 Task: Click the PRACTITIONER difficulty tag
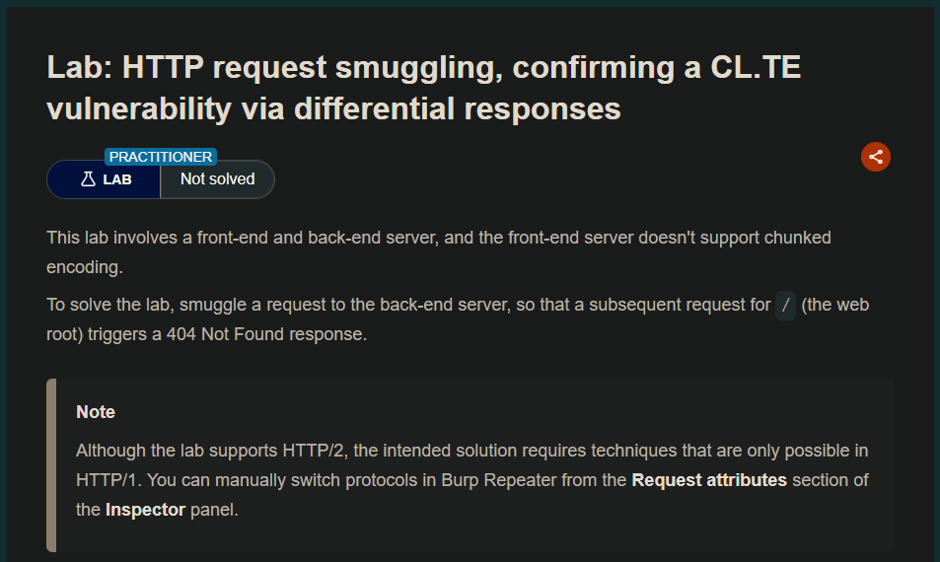click(x=161, y=157)
